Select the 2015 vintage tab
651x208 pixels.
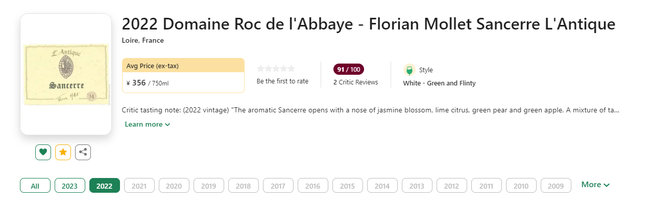click(x=347, y=186)
